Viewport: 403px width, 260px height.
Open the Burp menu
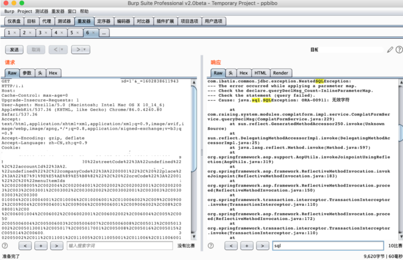9,11
